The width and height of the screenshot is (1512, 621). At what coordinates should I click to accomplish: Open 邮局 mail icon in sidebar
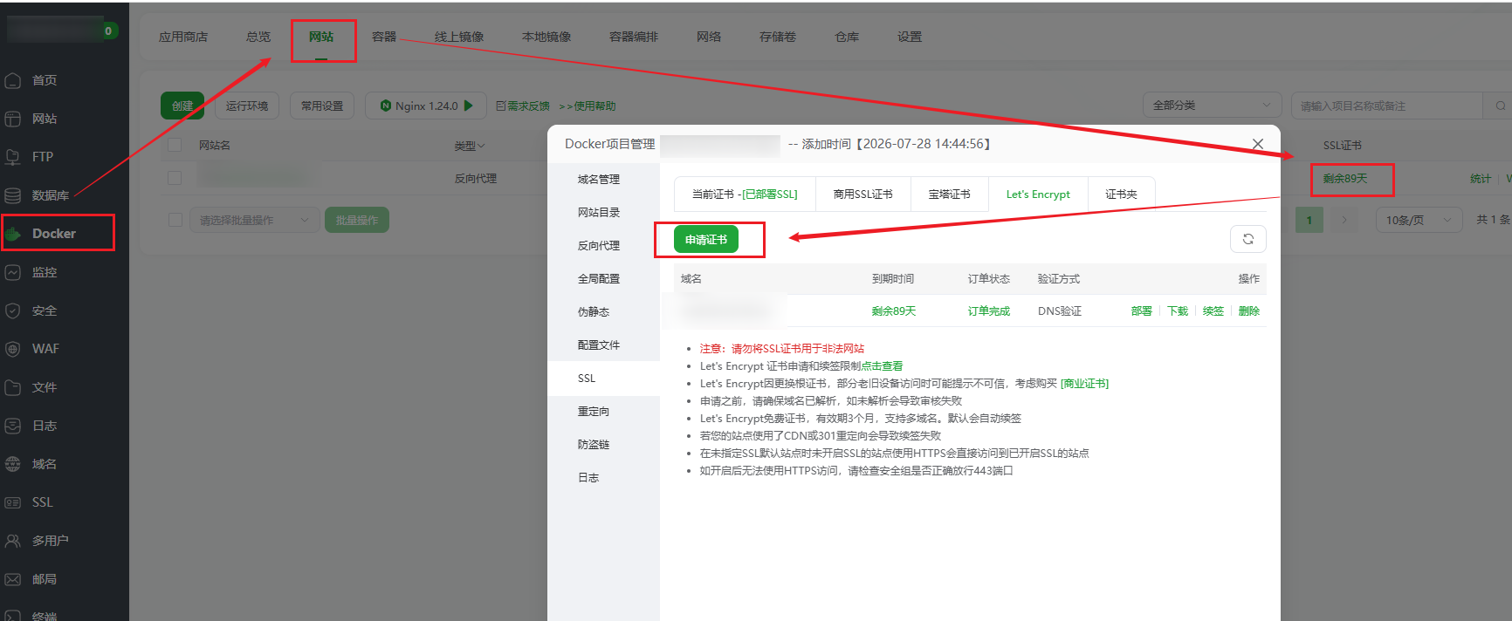13,579
